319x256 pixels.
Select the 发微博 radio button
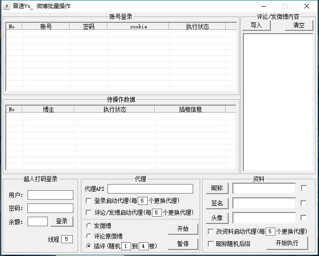tap(89, 226)
